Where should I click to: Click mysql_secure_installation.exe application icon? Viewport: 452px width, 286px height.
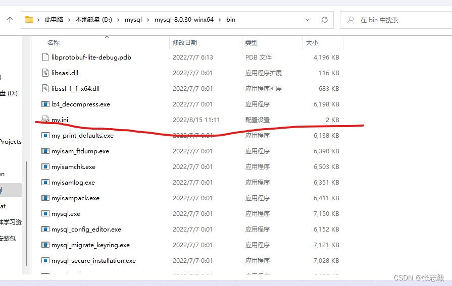[45, 260]
